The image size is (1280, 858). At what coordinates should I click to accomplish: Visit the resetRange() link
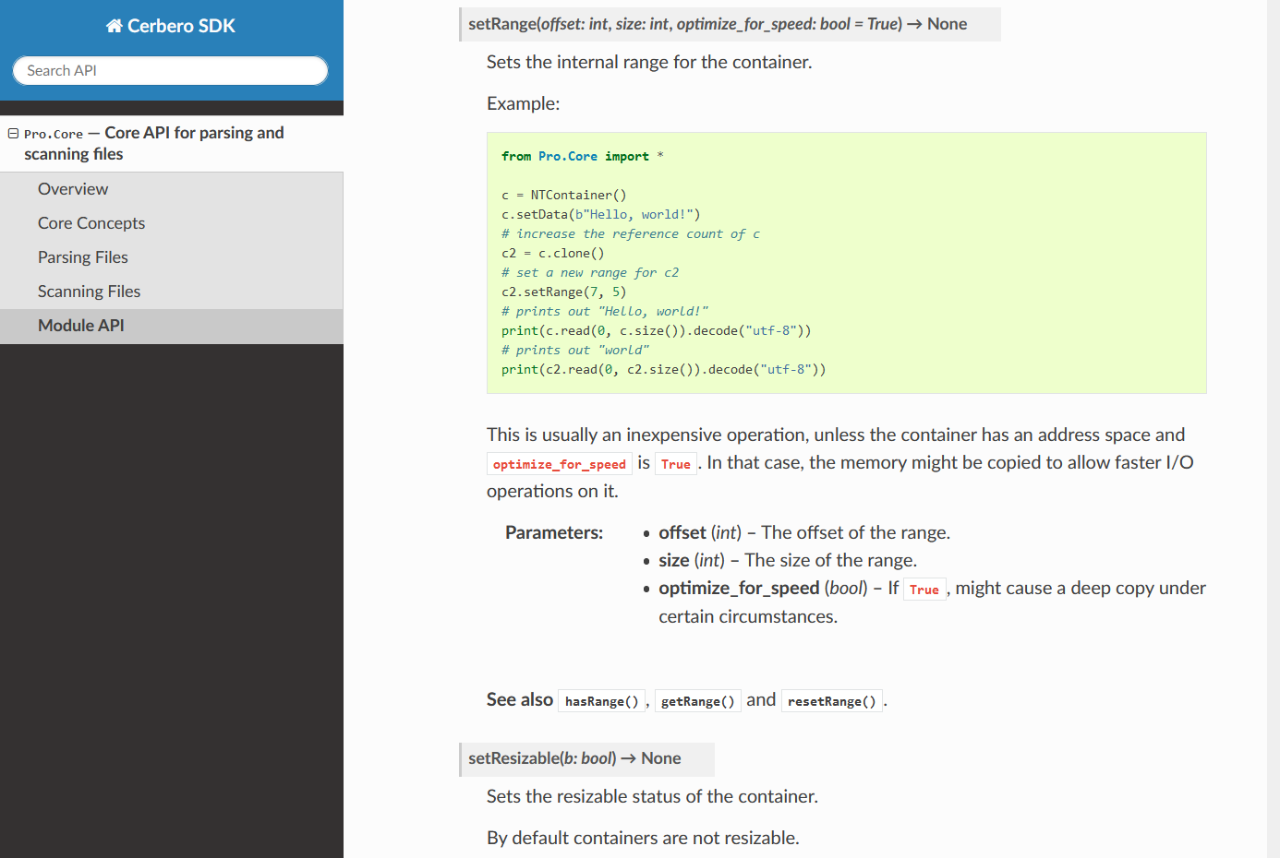click(831, 701)
